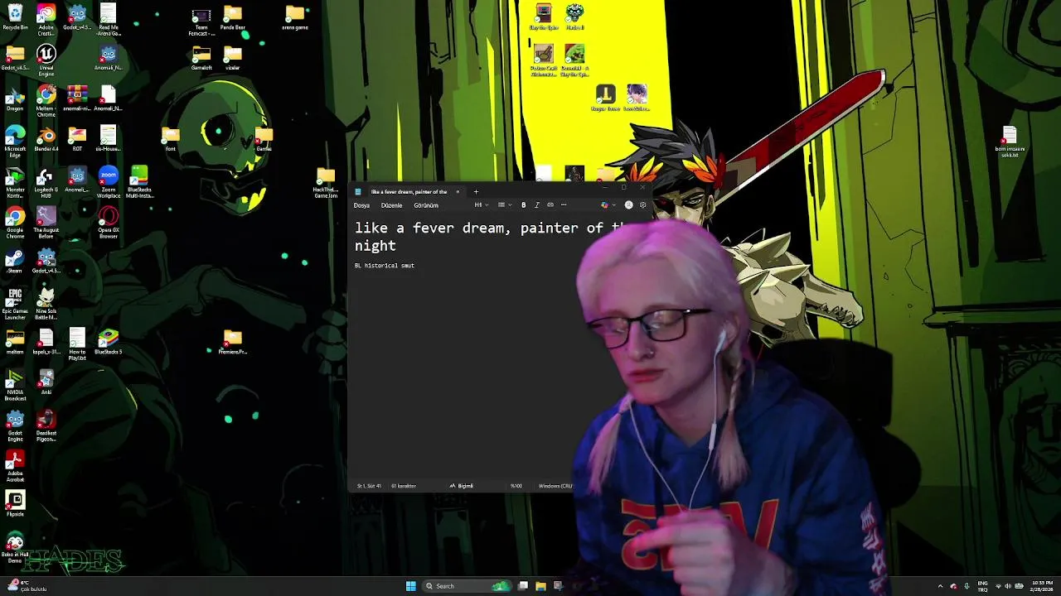Screen dimensions: 1061x596
Task: Show hidden system tray icons chevron
Action: pyautogui.click(x=940, y=586)
